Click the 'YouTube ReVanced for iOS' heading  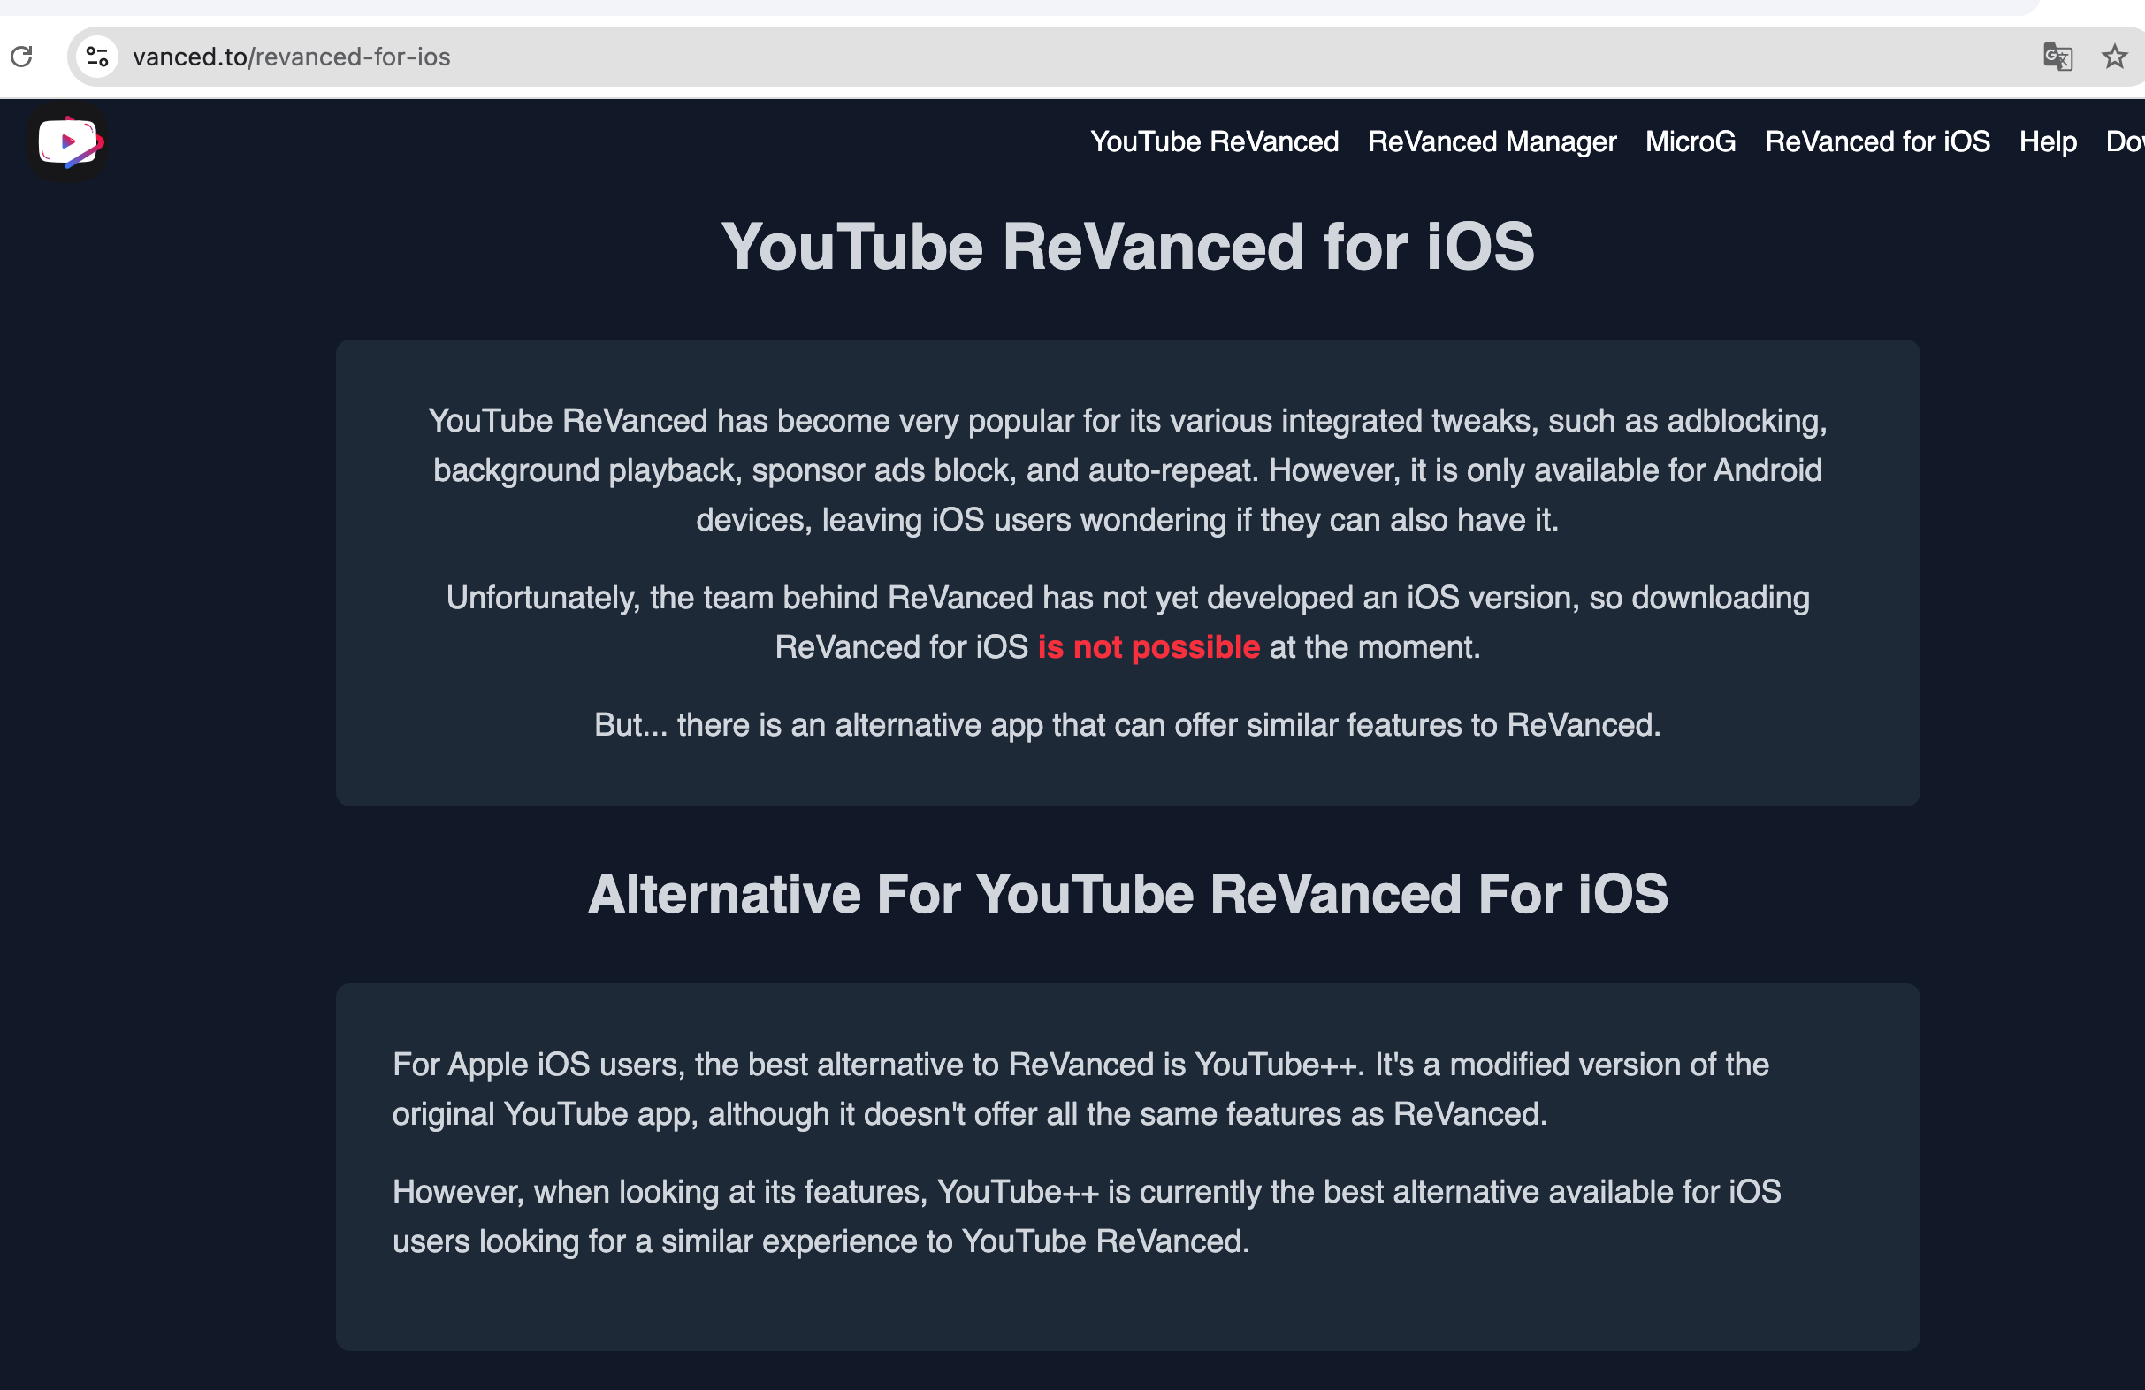pos(1127,246)
